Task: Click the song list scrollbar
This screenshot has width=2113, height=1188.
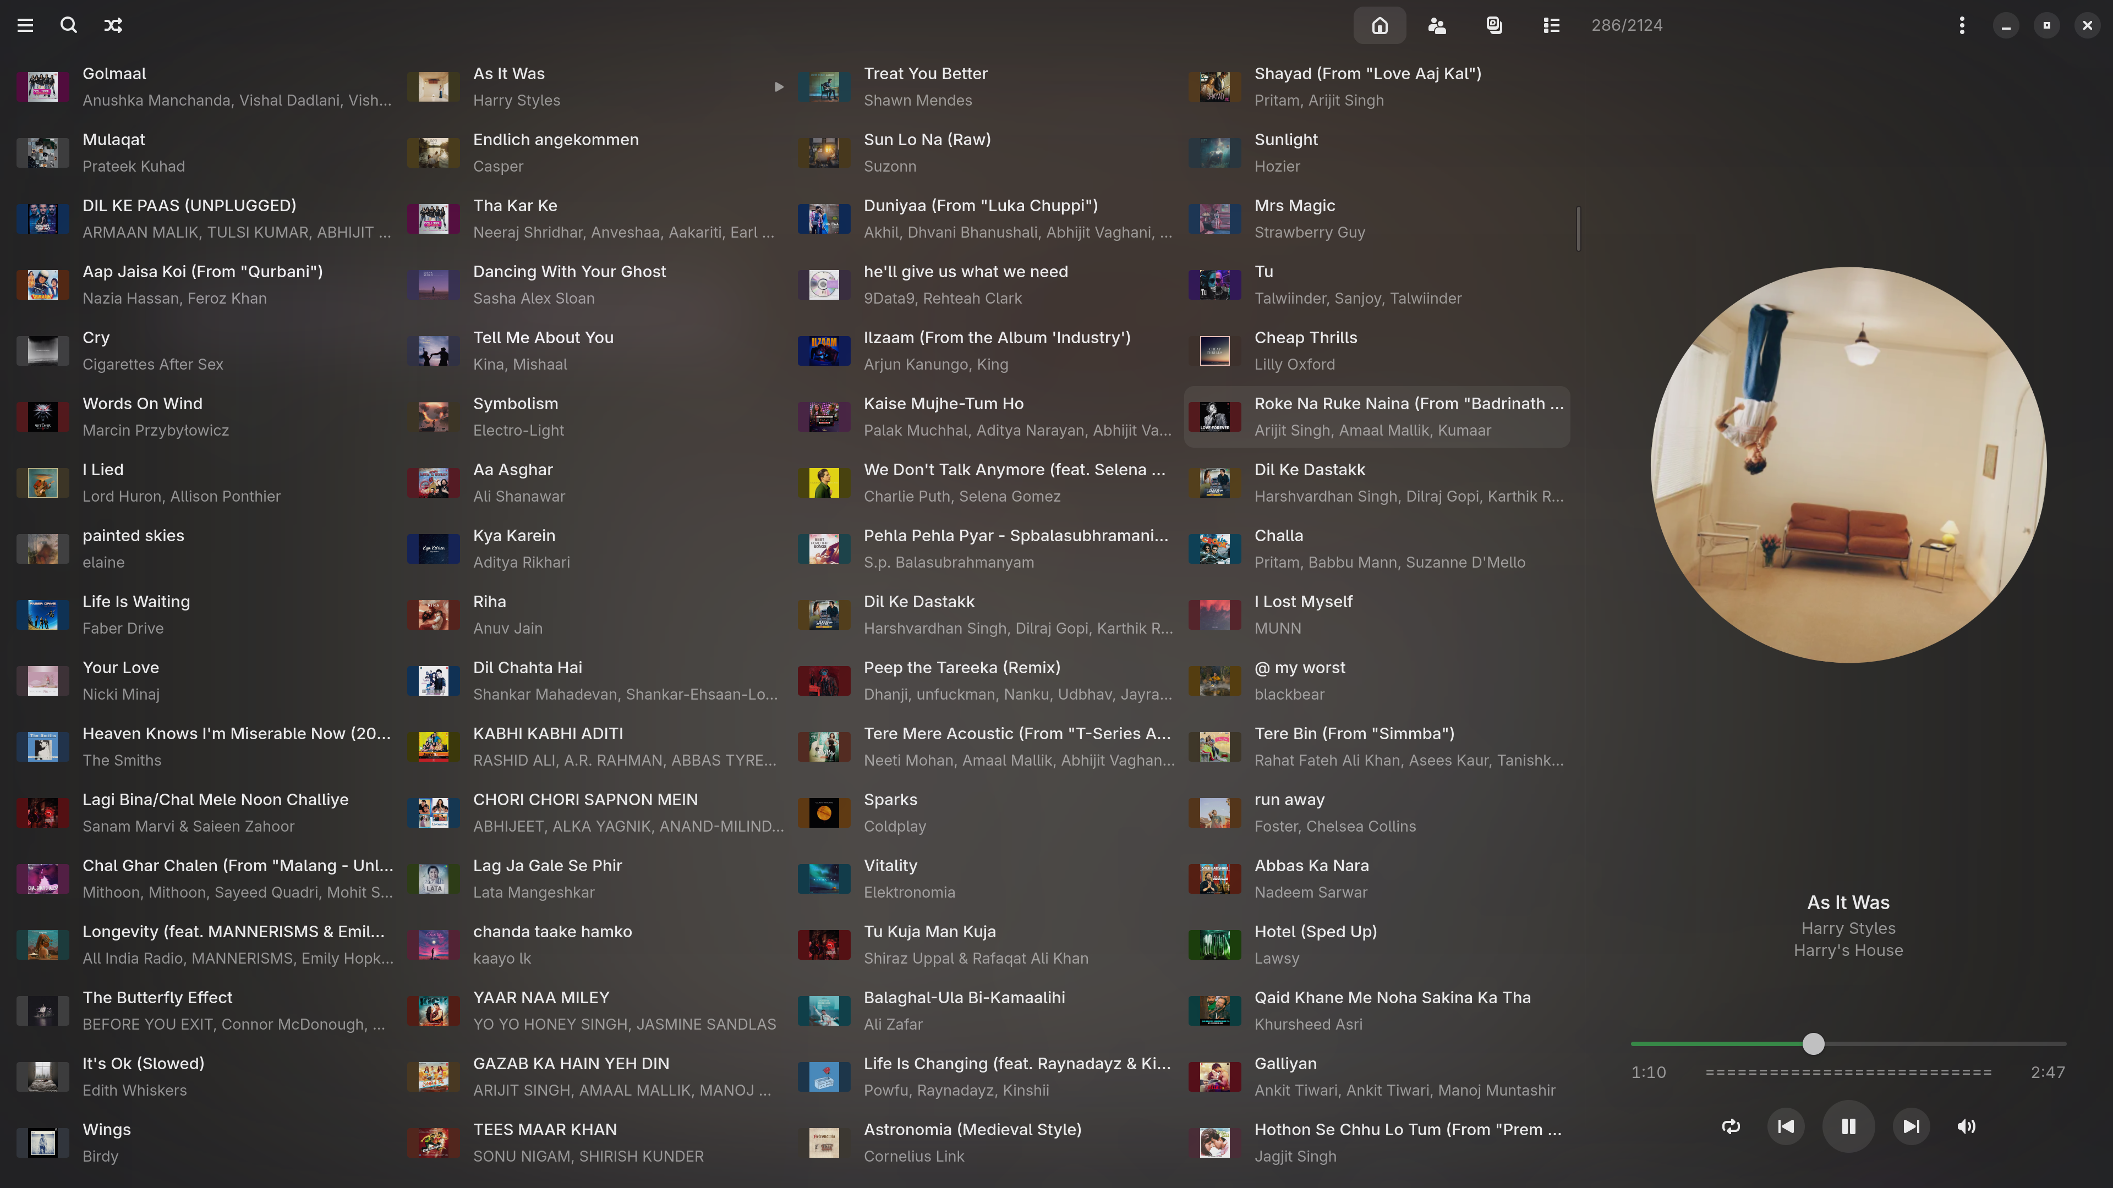Action: coord(1578,229)
